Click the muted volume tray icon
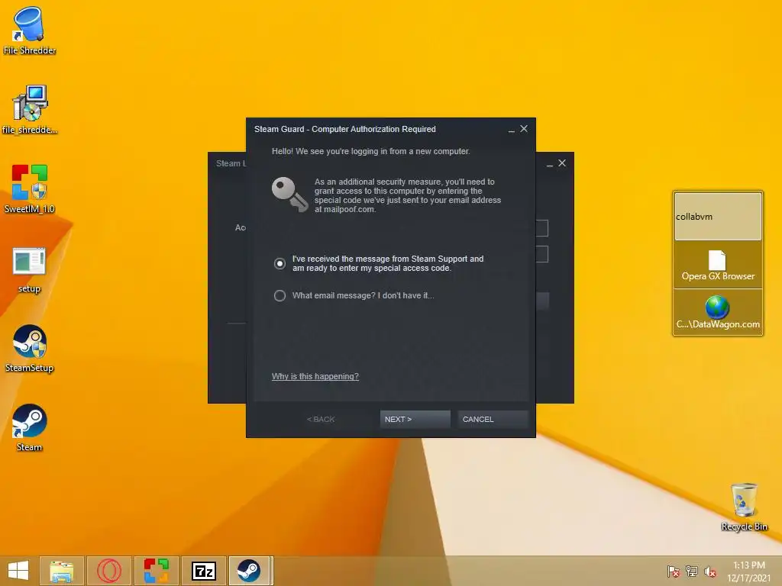The height and width of the screenshot is (586, 782). [710, 572]
